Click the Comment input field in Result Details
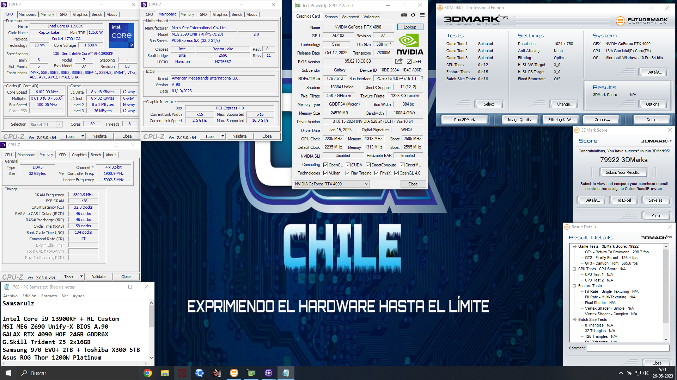Screen dimensions: 677x380 (628, 348)
